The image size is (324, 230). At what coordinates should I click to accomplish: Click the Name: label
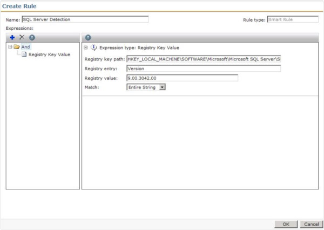click(13, 20)
